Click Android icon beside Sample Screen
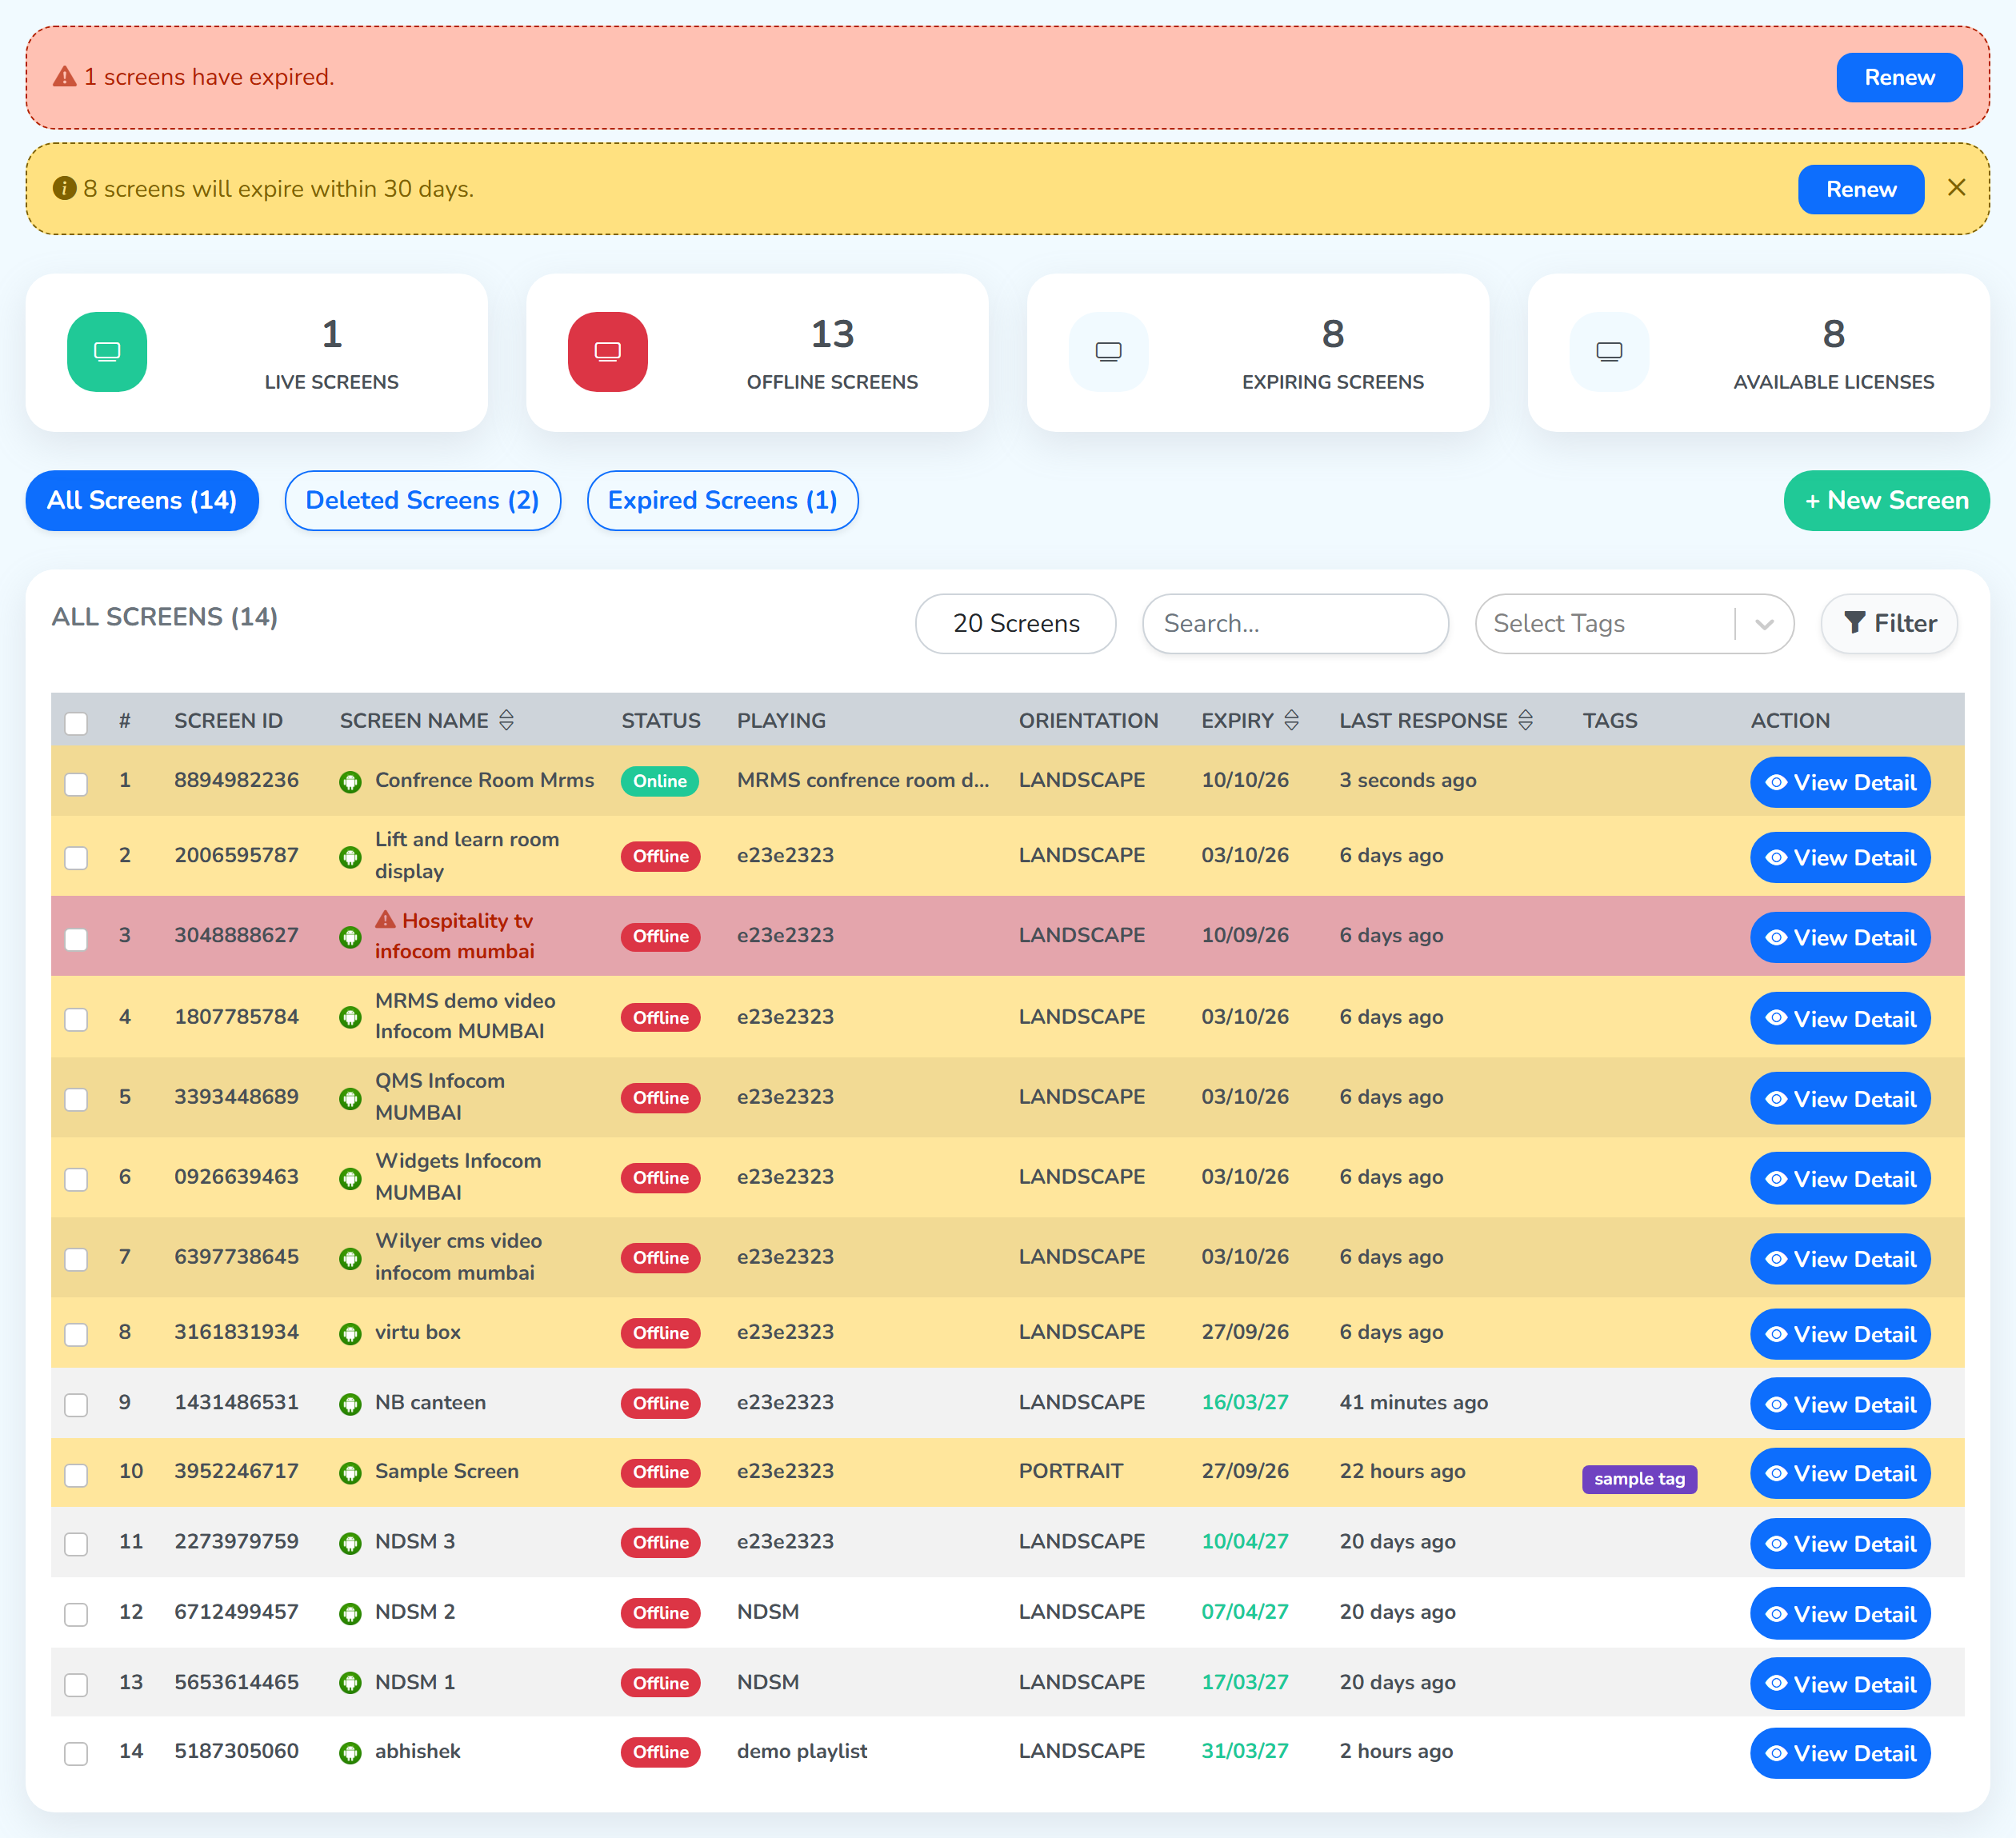2016x1838 pixels. (350, 1473)
